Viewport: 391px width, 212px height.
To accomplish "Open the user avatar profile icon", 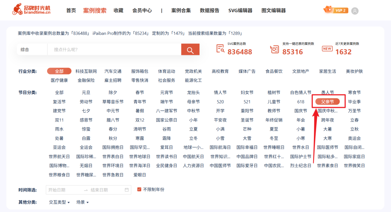I will point(354,10).
